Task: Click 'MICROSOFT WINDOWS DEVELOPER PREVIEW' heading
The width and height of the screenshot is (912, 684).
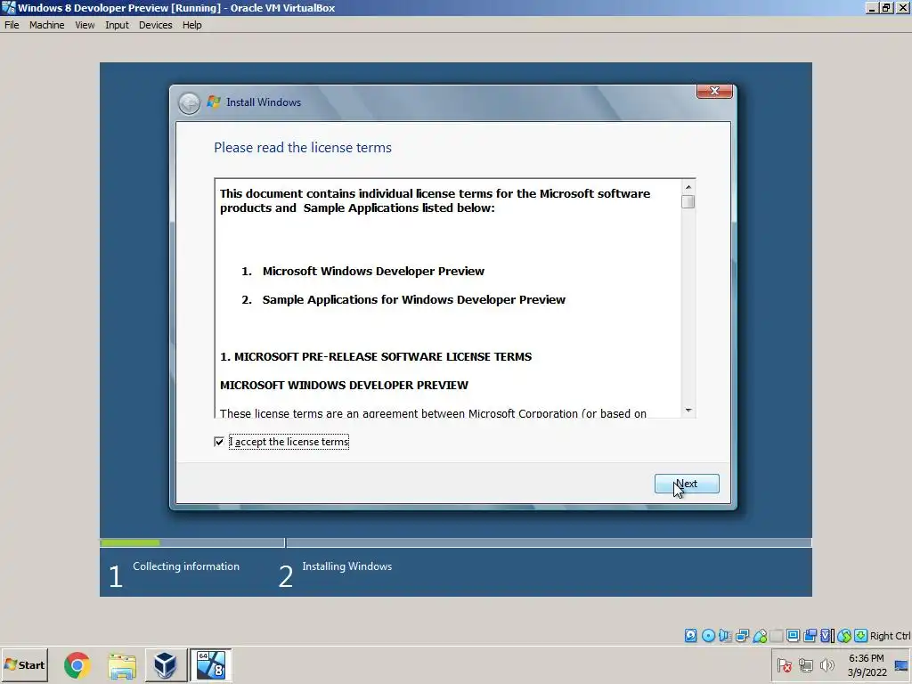Action: 344,385
